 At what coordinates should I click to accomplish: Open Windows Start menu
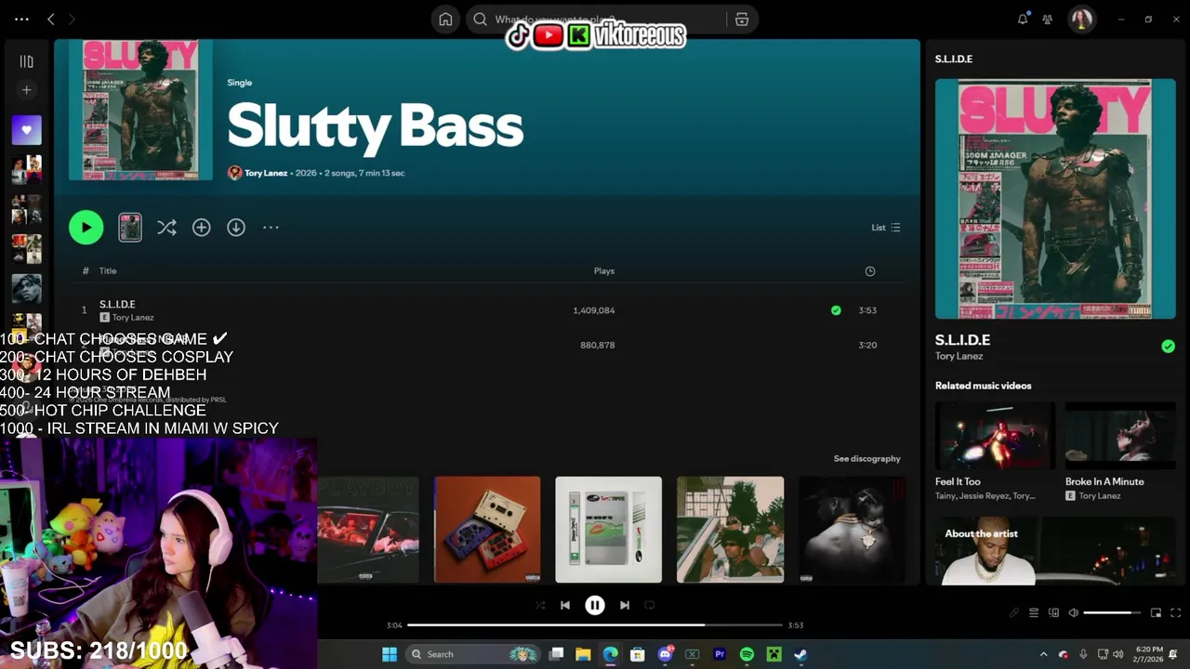pos(390,654)
